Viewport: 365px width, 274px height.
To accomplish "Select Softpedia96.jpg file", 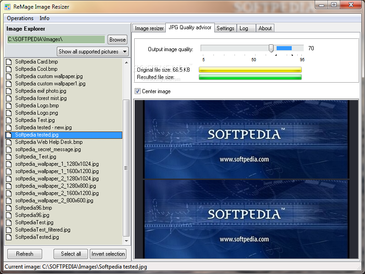I will coord(33,215).
